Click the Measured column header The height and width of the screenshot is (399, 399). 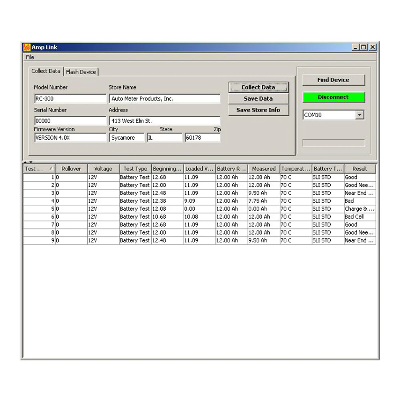click(264, 169)
